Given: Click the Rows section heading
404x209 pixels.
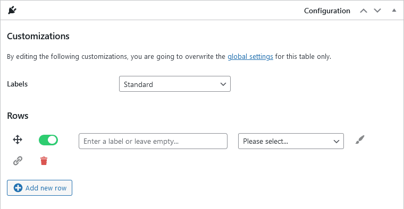Looking at the screenshot, I should [18, 116].
